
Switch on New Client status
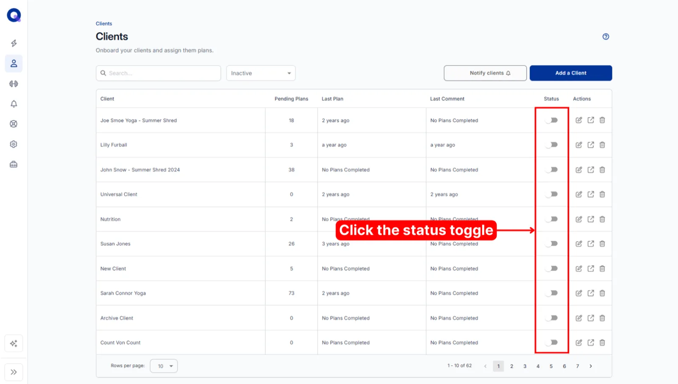[551, 268]
